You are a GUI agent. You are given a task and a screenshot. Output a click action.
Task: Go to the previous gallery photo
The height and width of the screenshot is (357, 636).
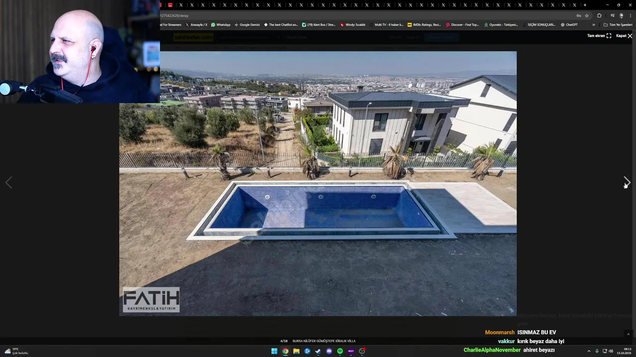point(8,182)
